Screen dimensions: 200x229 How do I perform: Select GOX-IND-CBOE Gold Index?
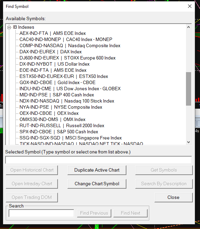click(x=58, y=82)
